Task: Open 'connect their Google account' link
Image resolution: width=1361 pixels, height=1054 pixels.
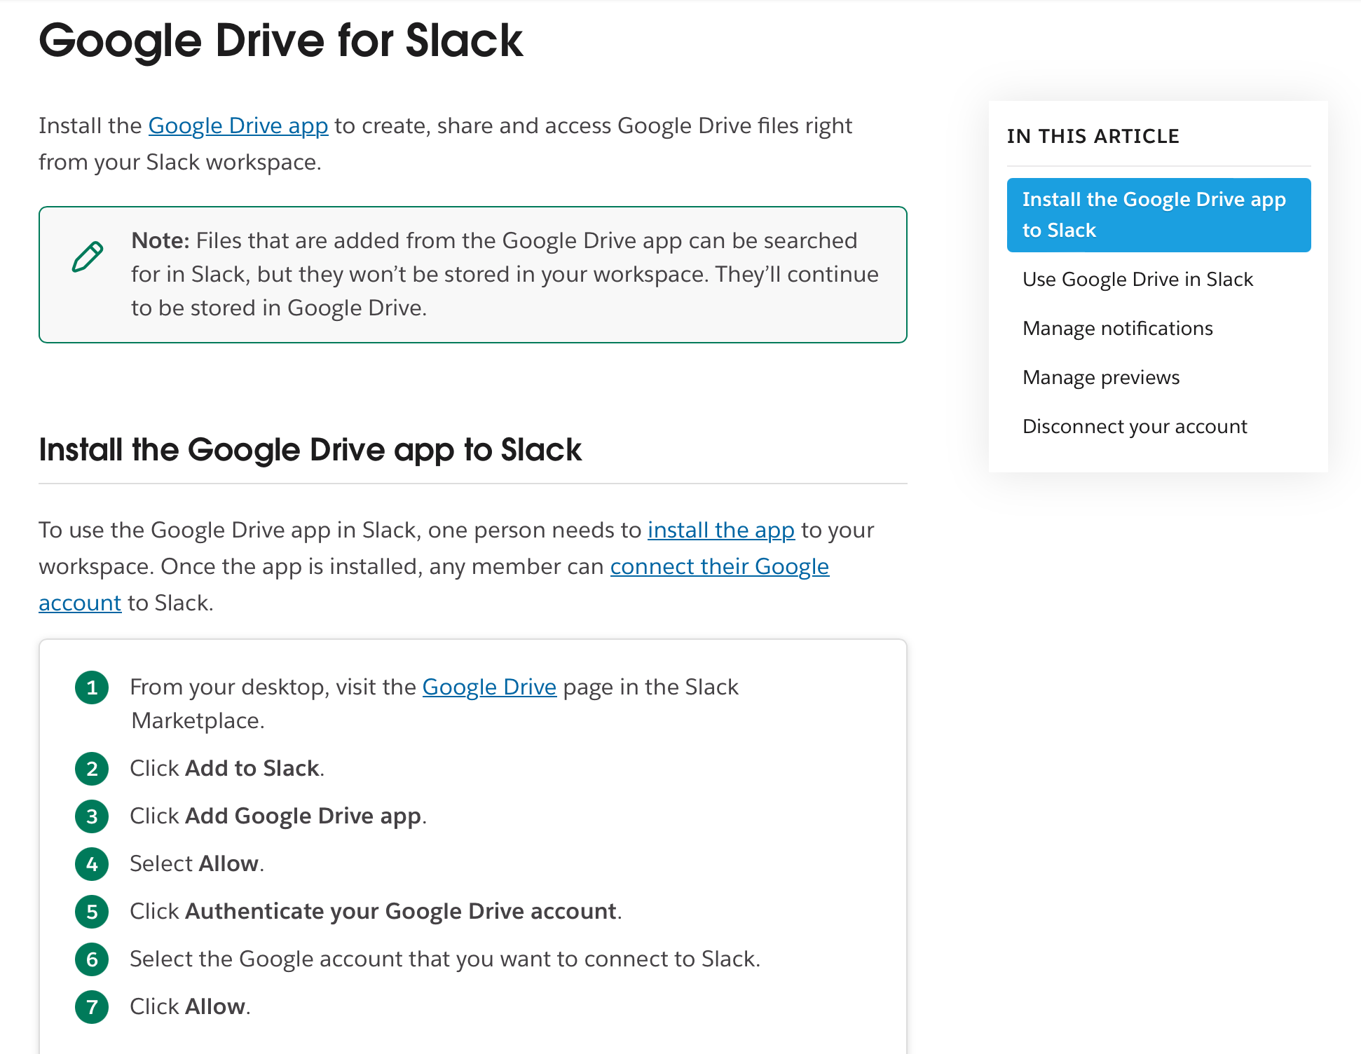Action: pyautogui.click(x=719, y=566)
